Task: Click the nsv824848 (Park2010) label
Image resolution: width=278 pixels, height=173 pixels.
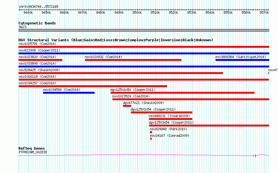Action: coord(168,129)
